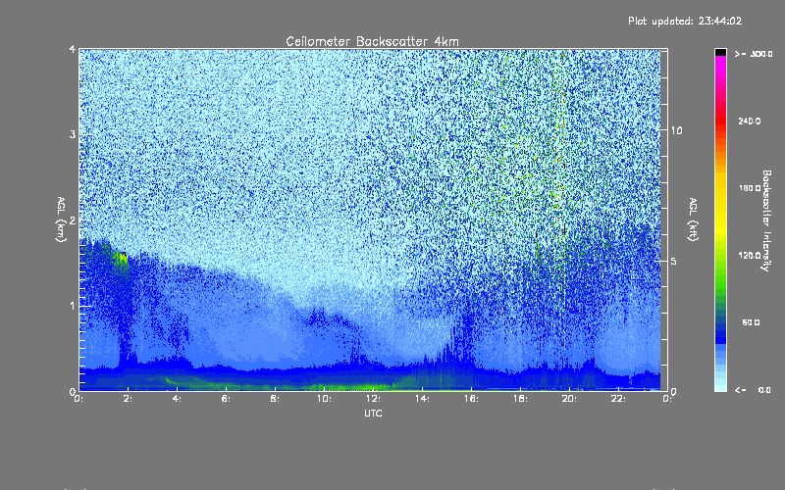Image resolution: width=785 pixels, height=490 pixels.
Task: Click the '18:' UTC tick label
Action: click(x=520, y=399)
